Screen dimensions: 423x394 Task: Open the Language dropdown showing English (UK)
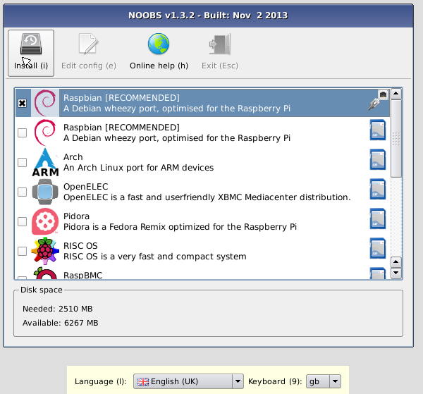(x=188, y=381)
